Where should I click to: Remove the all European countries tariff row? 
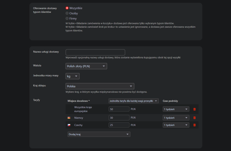click(x=194, y=109)
